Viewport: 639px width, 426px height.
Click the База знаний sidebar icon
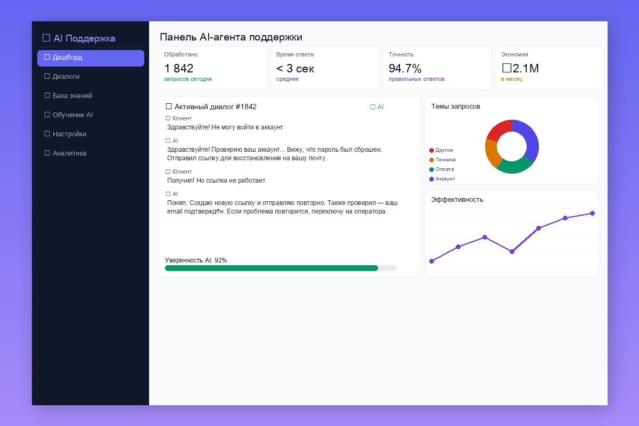[47, 95]
